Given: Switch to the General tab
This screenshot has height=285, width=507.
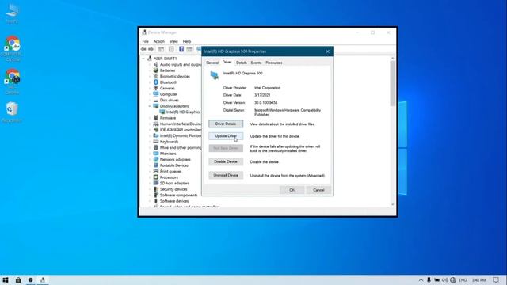Looking at the screenshot, I should pyautogui.click(x=212, y=63).
